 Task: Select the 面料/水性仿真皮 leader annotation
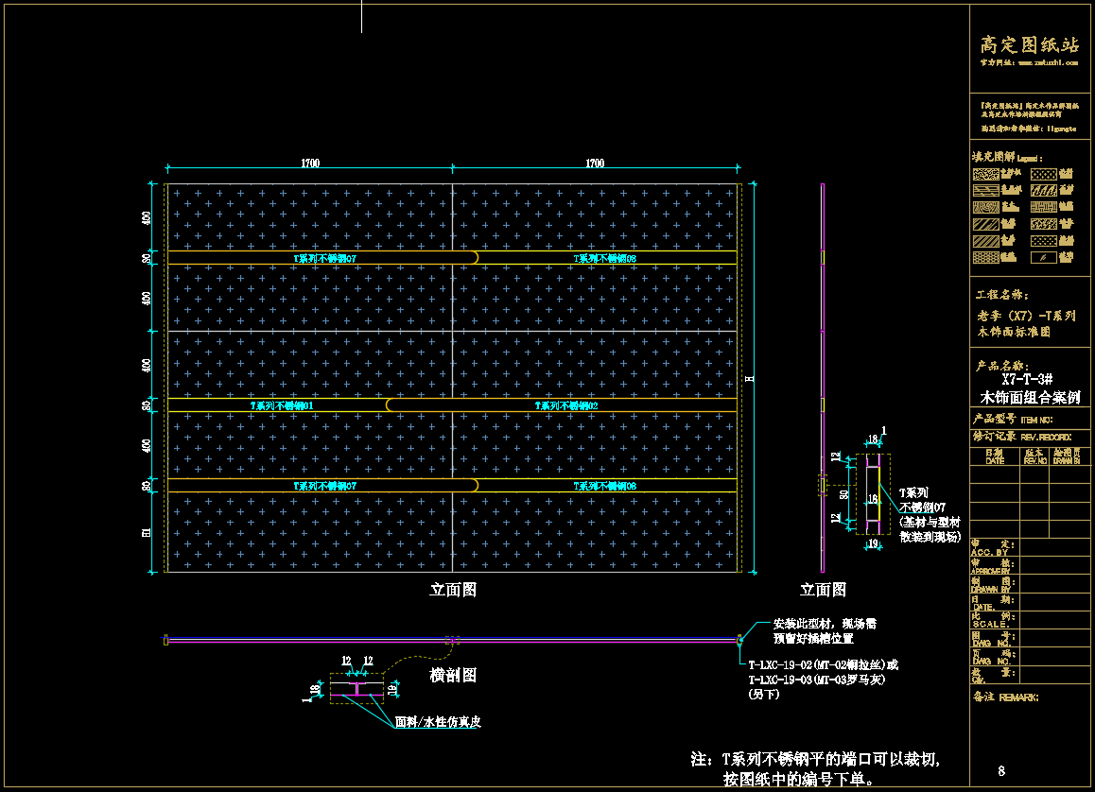click(438, 722)
